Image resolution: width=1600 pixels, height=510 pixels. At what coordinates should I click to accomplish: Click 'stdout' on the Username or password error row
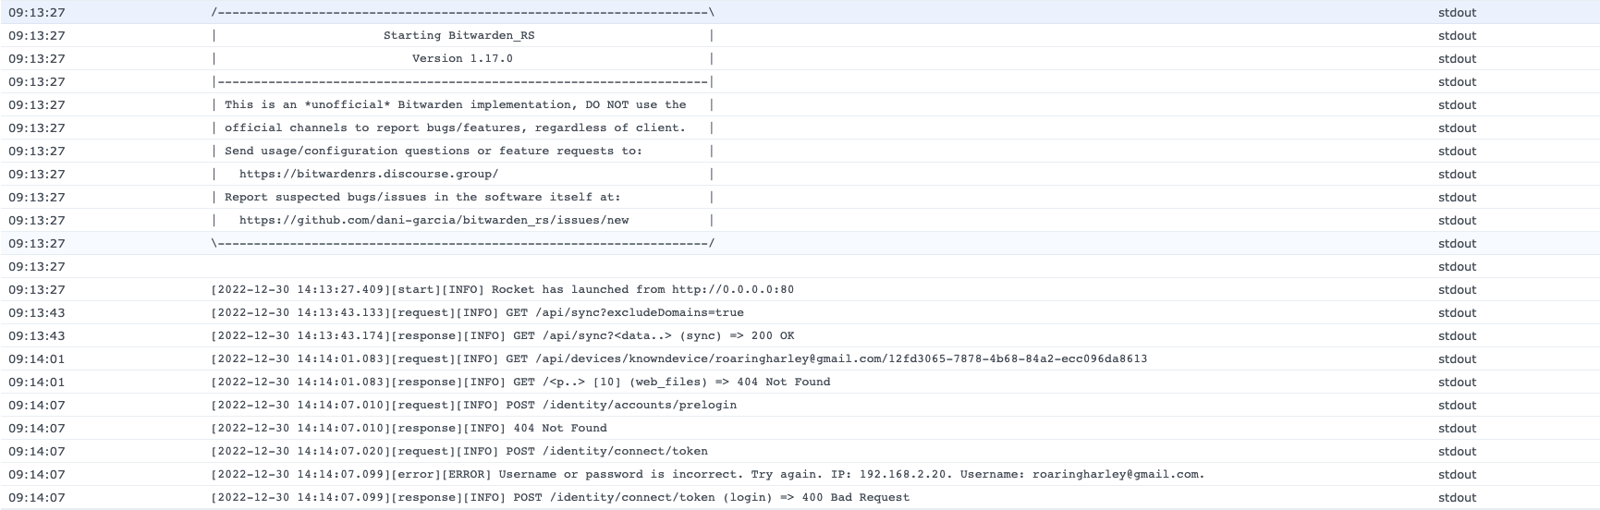(1458, 474)
